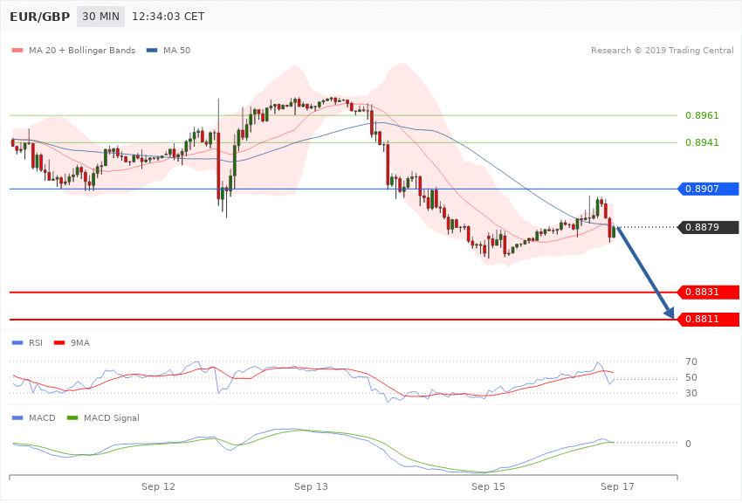Click the 12:34:03 CET timestamp
Image resolution: width=742 pixels, height=503 pixels.
click(168, 17)
